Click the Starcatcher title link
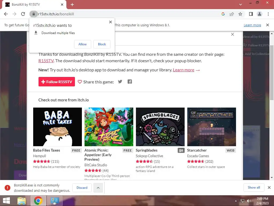Viewport: 274px width, 206px height. coord(197,150)
